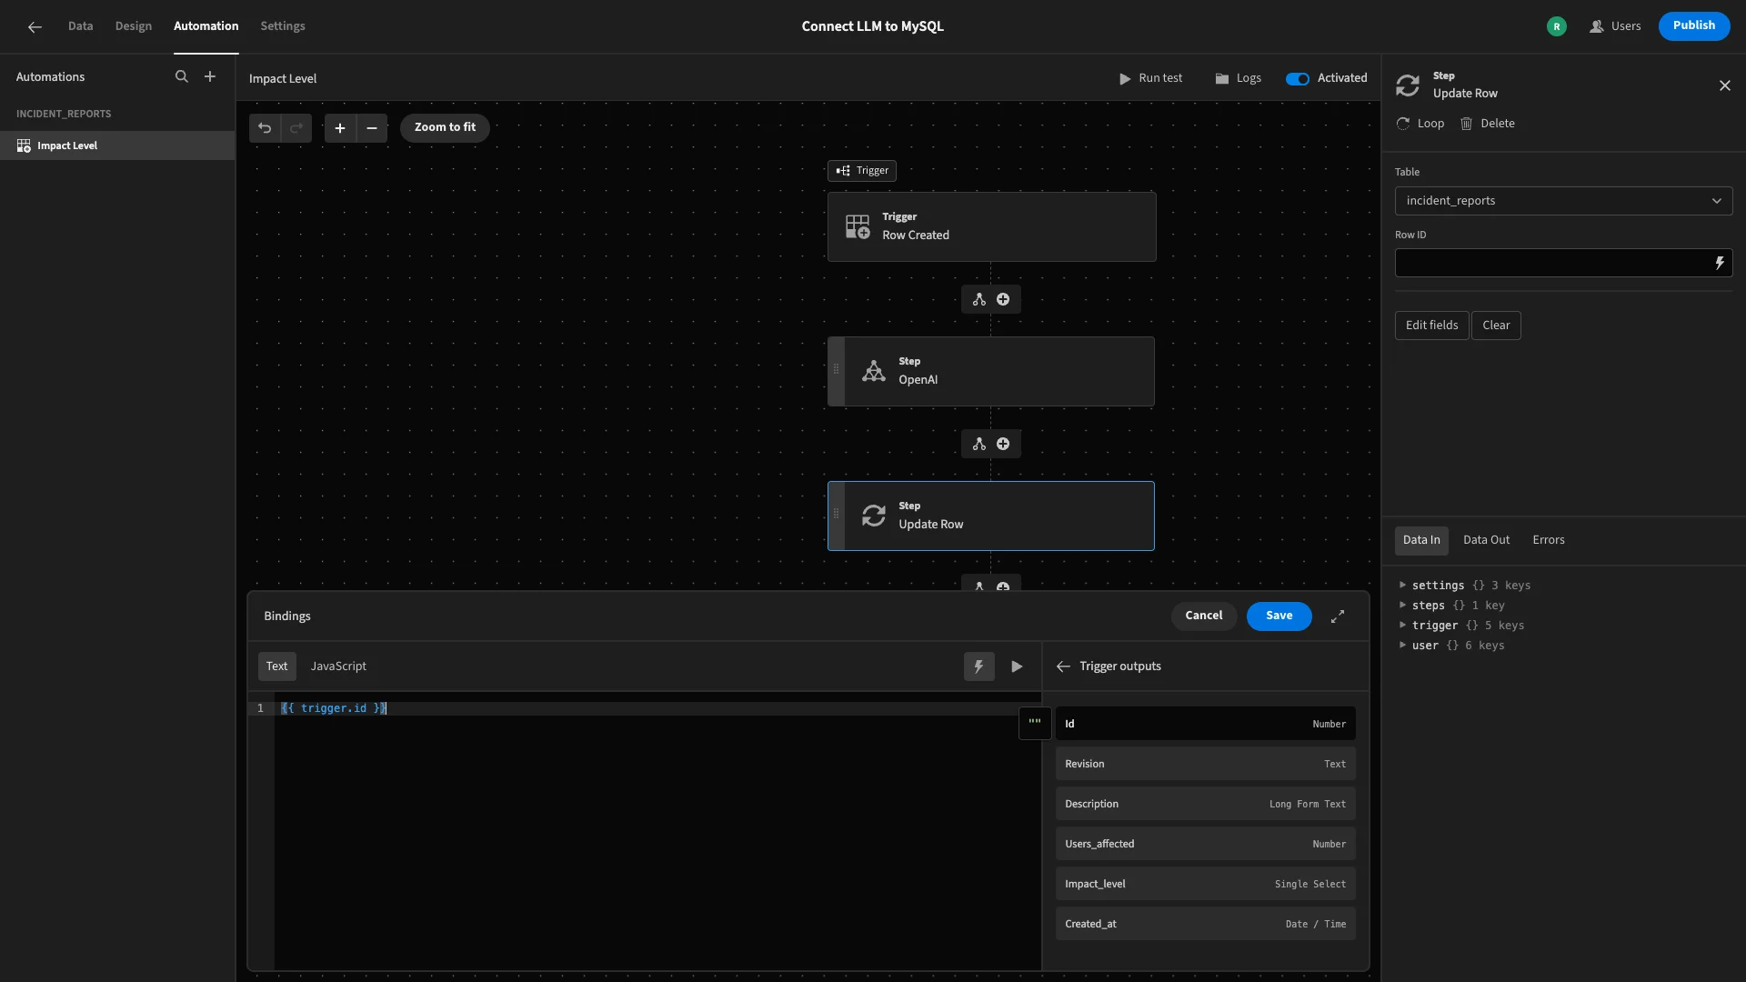Click Run test
This screenshot has width=1746, height=982.
1150,78
